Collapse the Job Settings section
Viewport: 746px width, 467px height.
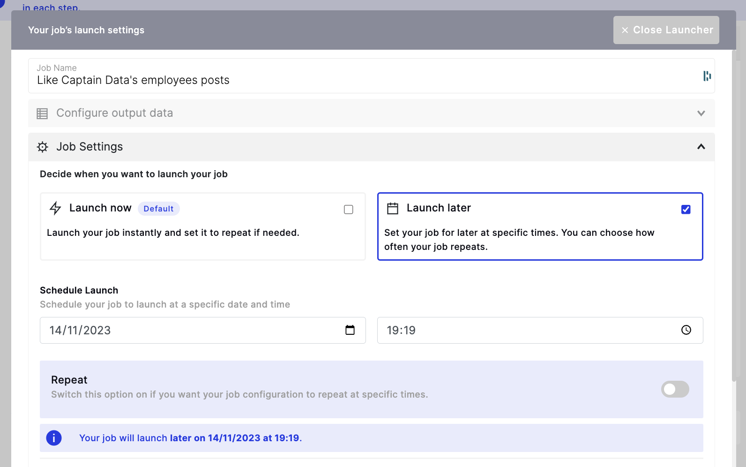[371, 147]
